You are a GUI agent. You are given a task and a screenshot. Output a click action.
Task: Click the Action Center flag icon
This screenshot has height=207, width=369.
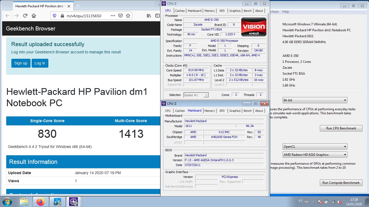pos(320,202)
